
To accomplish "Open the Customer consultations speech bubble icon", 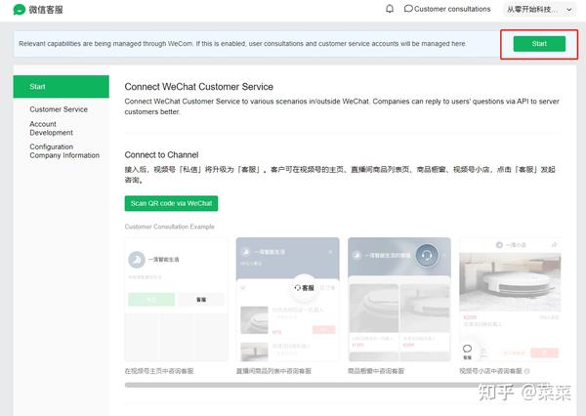I will coord(408,9).
